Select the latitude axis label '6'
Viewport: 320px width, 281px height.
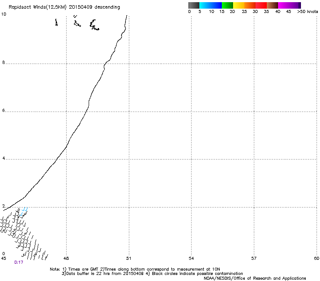click(3, 110)
